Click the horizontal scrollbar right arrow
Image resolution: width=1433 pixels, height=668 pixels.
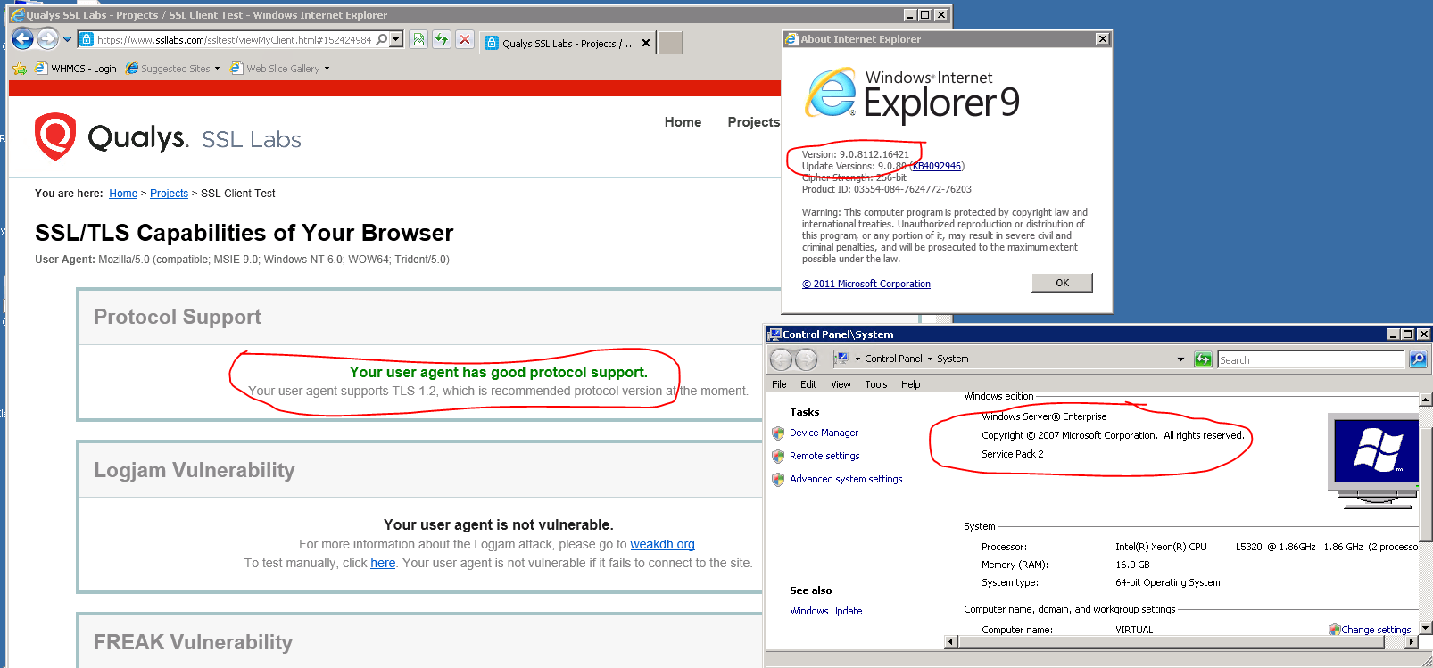click(x=1411, y=641)
